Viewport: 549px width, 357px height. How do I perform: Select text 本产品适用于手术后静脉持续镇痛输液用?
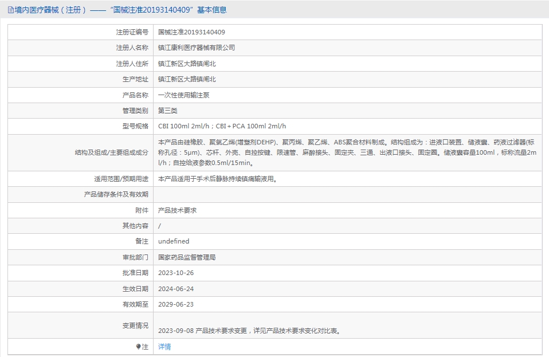click(x=218, y=179)
